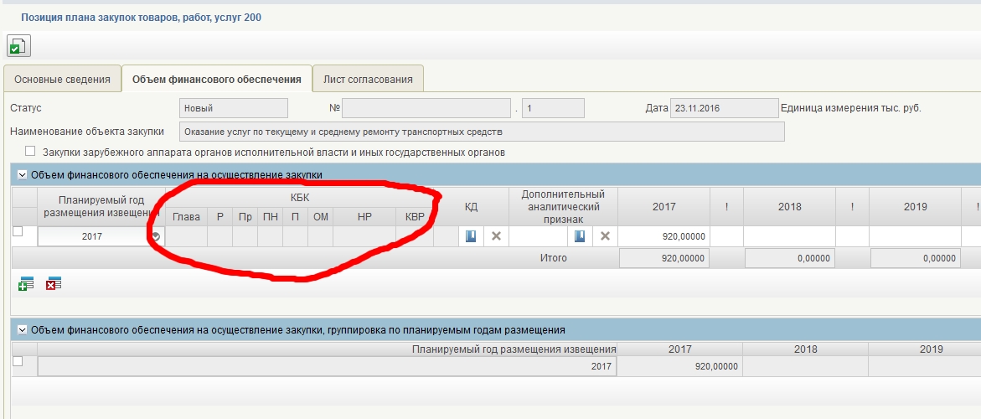Click the 2017 amount cell with 920,00000

click(x=663, y=237)
